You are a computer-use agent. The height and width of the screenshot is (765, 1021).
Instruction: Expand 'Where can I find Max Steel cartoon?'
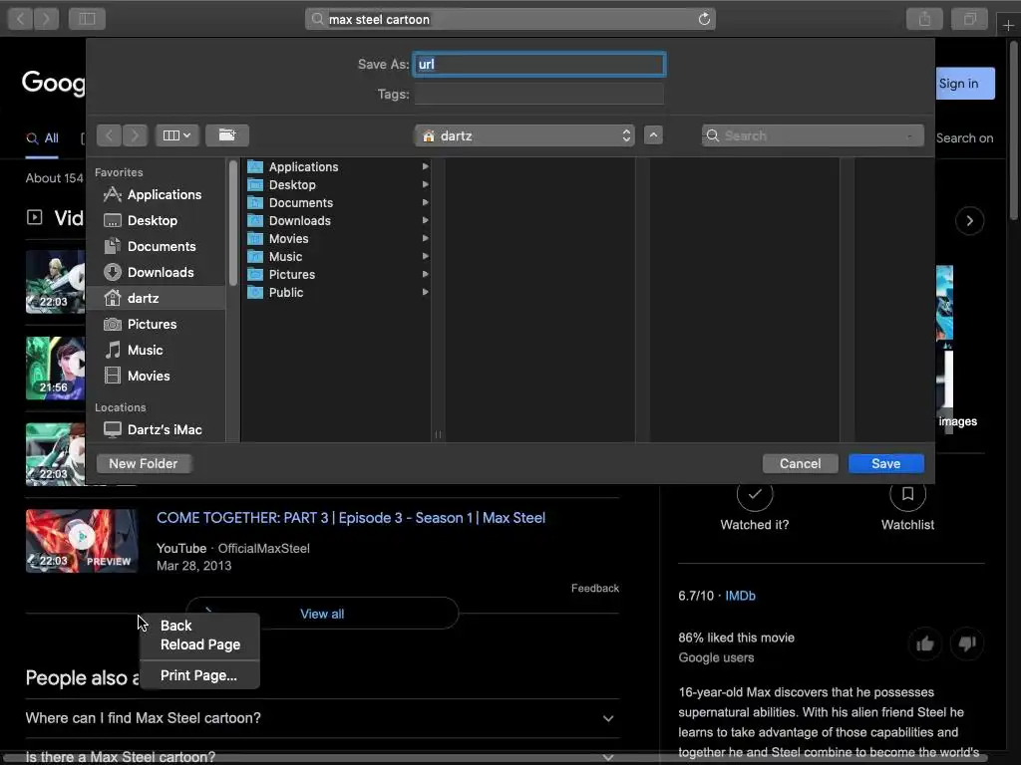click(x=322, y=718)
